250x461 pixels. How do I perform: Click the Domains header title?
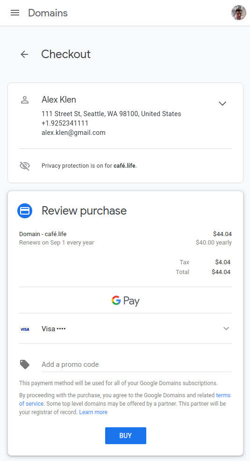coord(48,13)
